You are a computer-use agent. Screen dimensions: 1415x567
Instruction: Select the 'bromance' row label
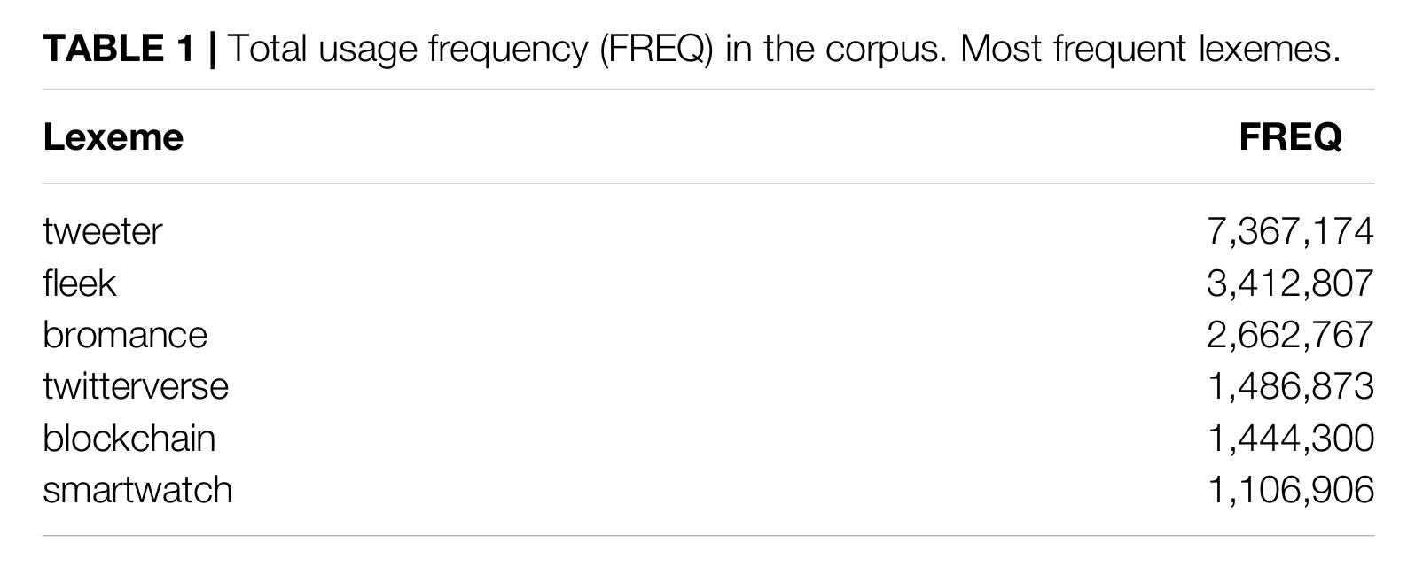point(124,335)
